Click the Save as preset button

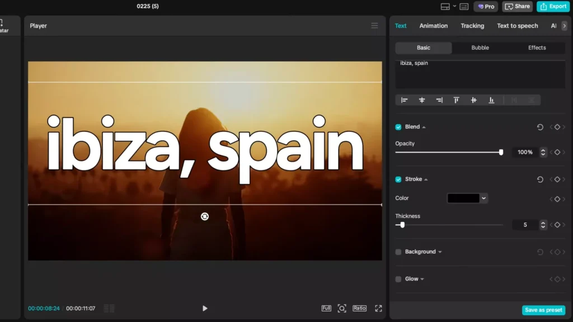(x=543, y=310)
